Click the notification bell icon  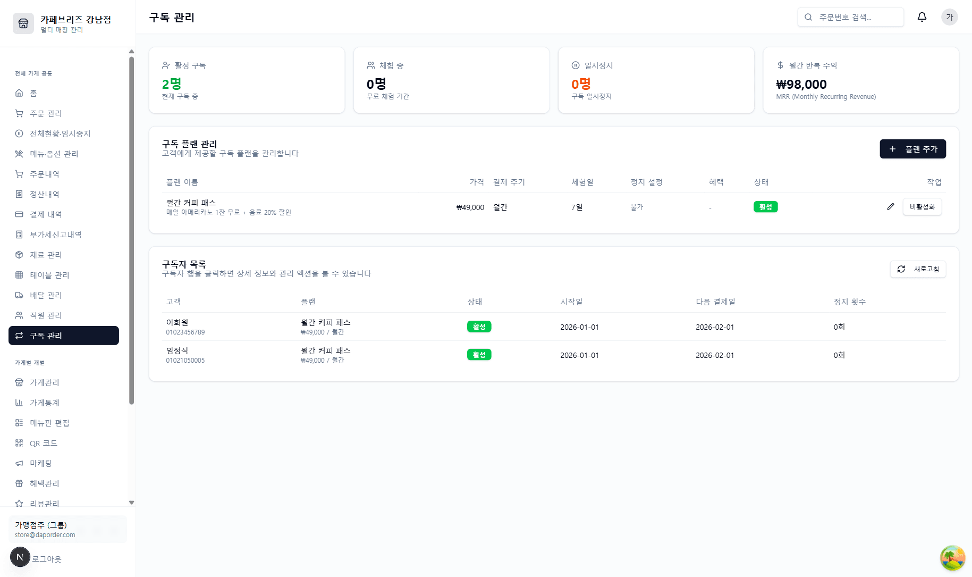point(922,17)
